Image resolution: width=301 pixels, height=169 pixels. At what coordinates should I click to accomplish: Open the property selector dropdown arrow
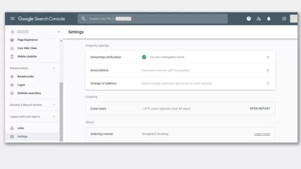[59, 32]
